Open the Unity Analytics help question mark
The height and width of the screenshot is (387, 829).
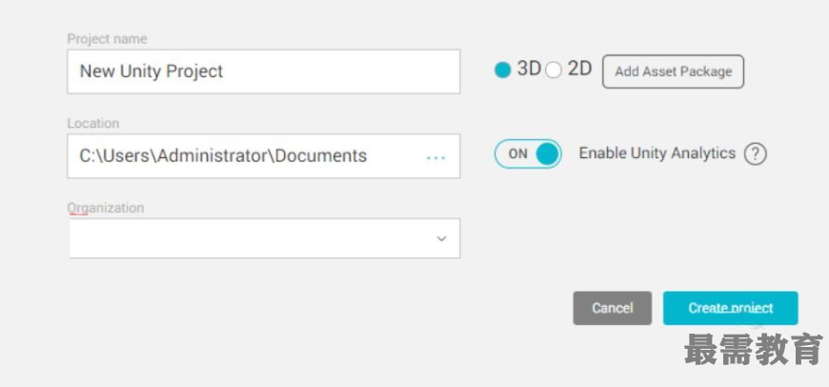pyautogui.click(x=755, y=153)
